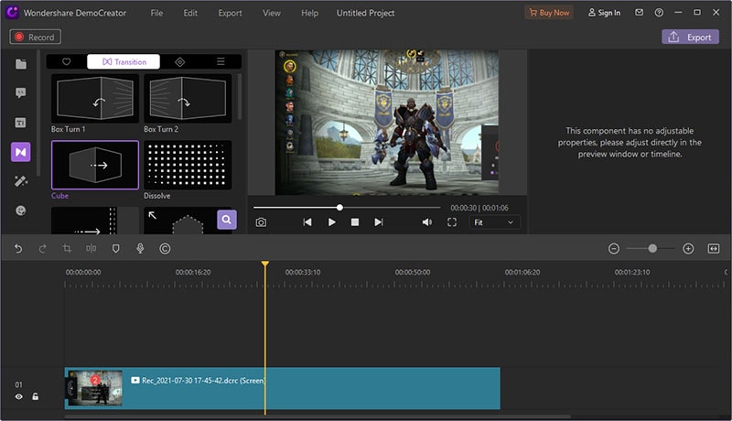Click the timeline zoom slider handle
Screen dimensions: 732x421
(x=652, y=248)
